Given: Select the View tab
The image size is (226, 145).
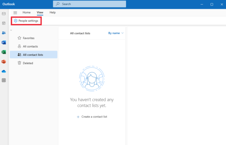Looking at the screenshot, I should [x=40, y=12].
